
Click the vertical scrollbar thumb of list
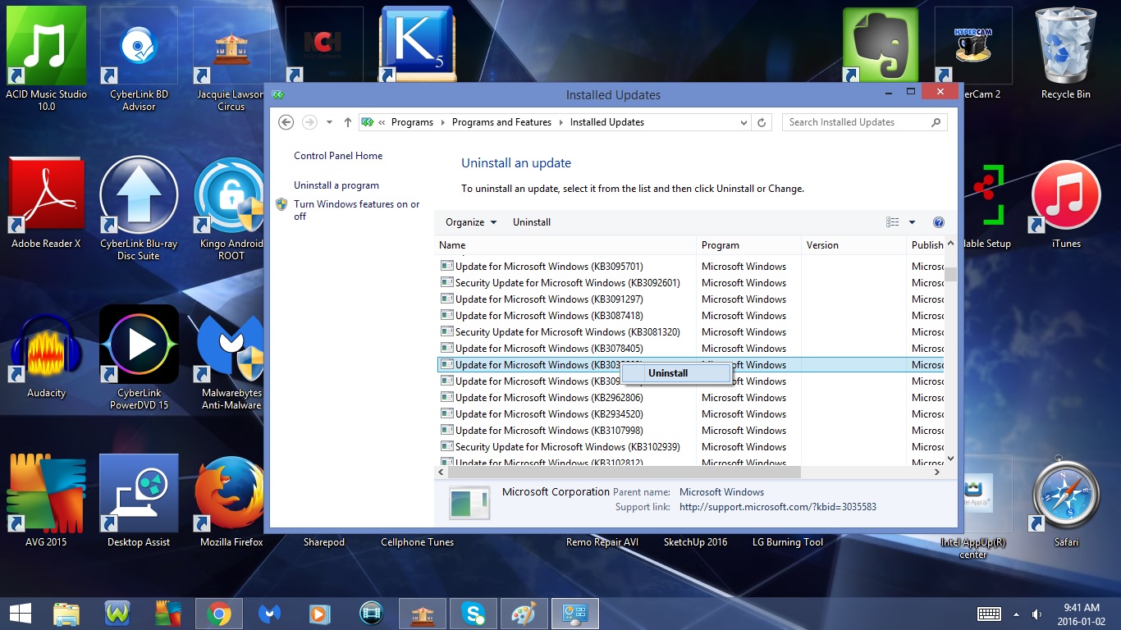(950, 274)
